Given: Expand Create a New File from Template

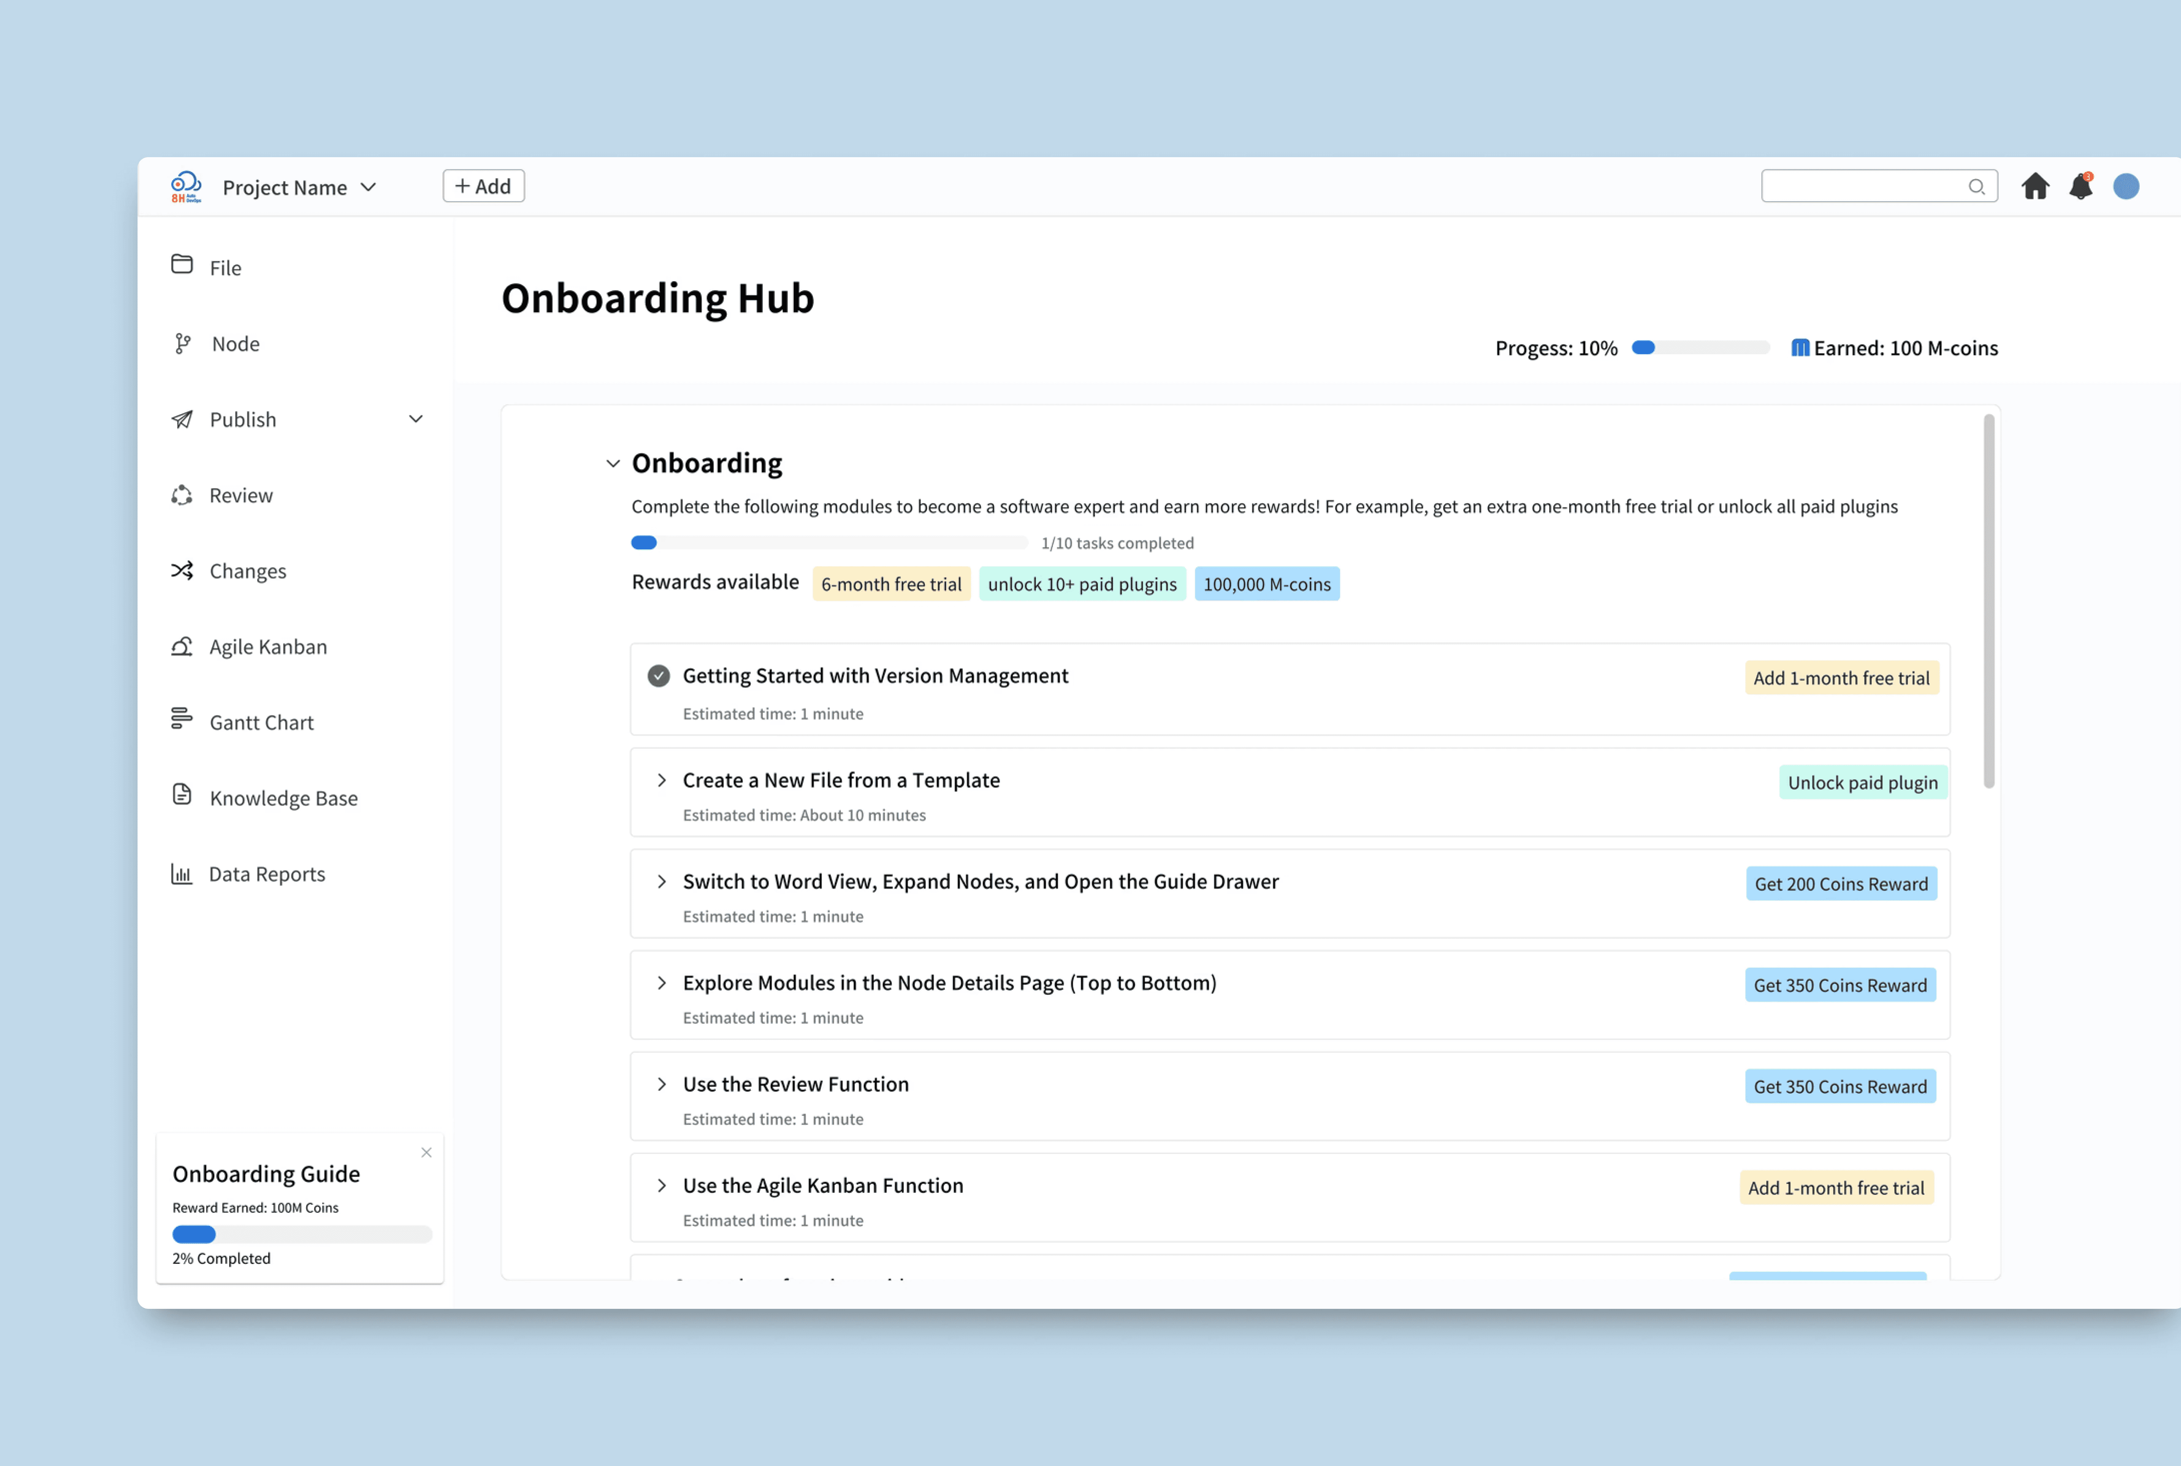Looking at the screenshot, I should (x=662, y=781).
